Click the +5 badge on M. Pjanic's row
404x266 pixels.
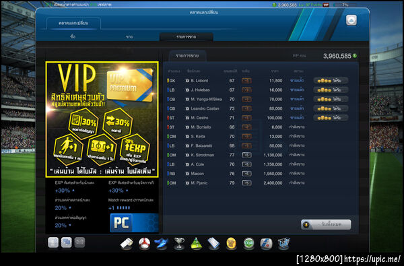pyautogui.click(x=246, y=182)
